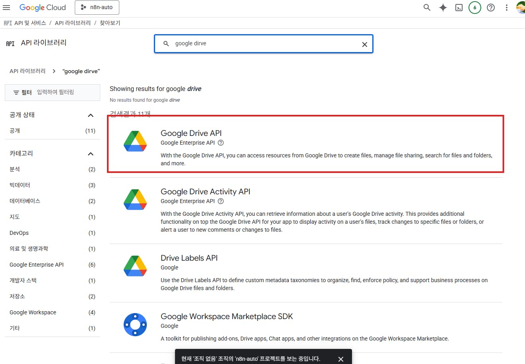Click the Google Cloud logo
This screenshot has width=525, height=364.
pyautogui.click(x=43, y=7)
